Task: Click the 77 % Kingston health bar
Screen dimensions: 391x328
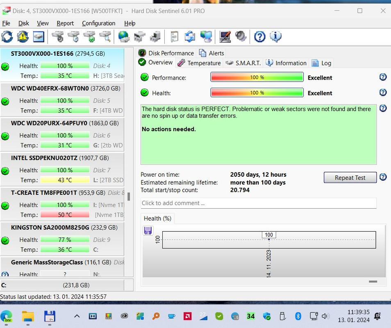Action: coord(65,239)
